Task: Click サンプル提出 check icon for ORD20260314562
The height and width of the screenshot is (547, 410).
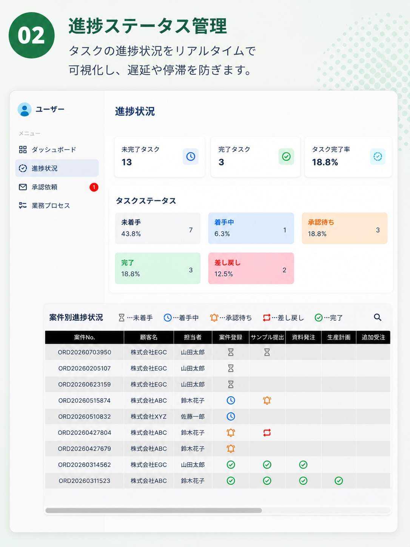Action: click(267, 465)
